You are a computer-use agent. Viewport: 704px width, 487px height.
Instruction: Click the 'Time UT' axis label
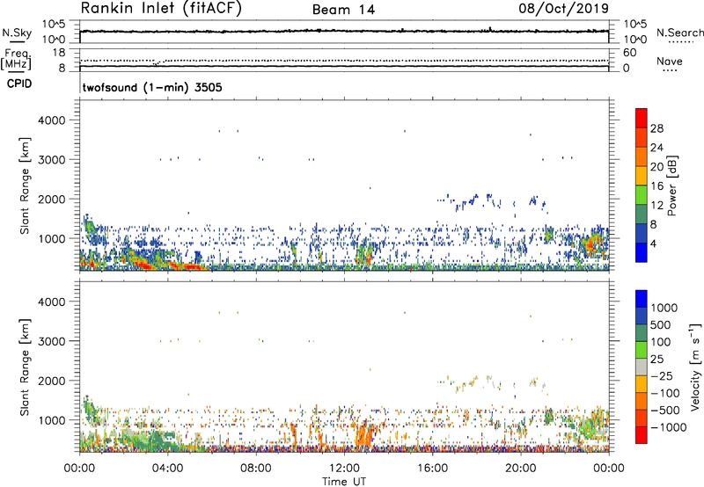point(344,482)
